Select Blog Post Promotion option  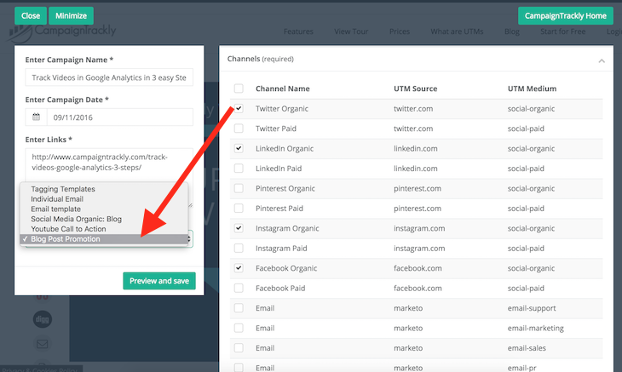(x=104, y=239)
